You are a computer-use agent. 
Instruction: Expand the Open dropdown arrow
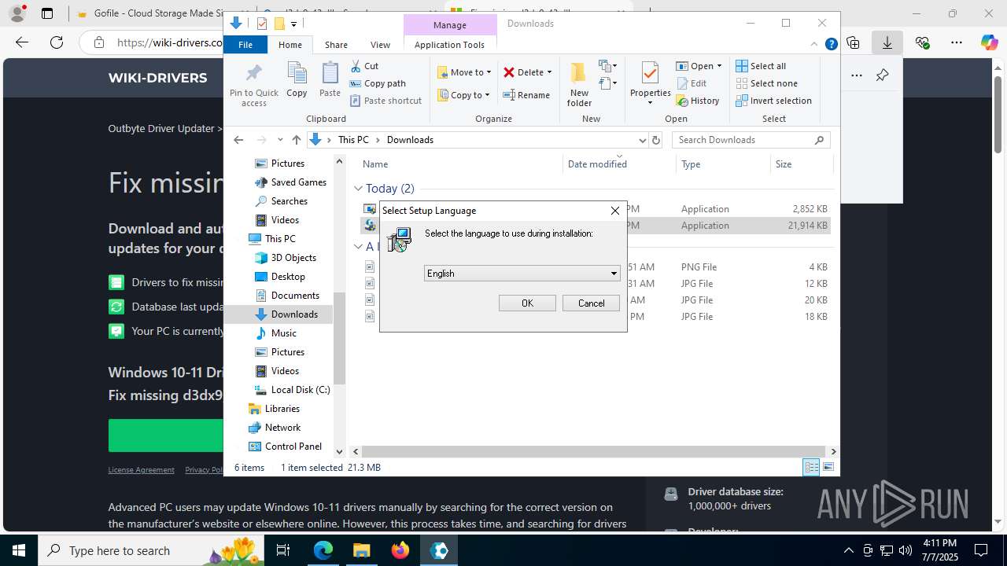(719, 66)
